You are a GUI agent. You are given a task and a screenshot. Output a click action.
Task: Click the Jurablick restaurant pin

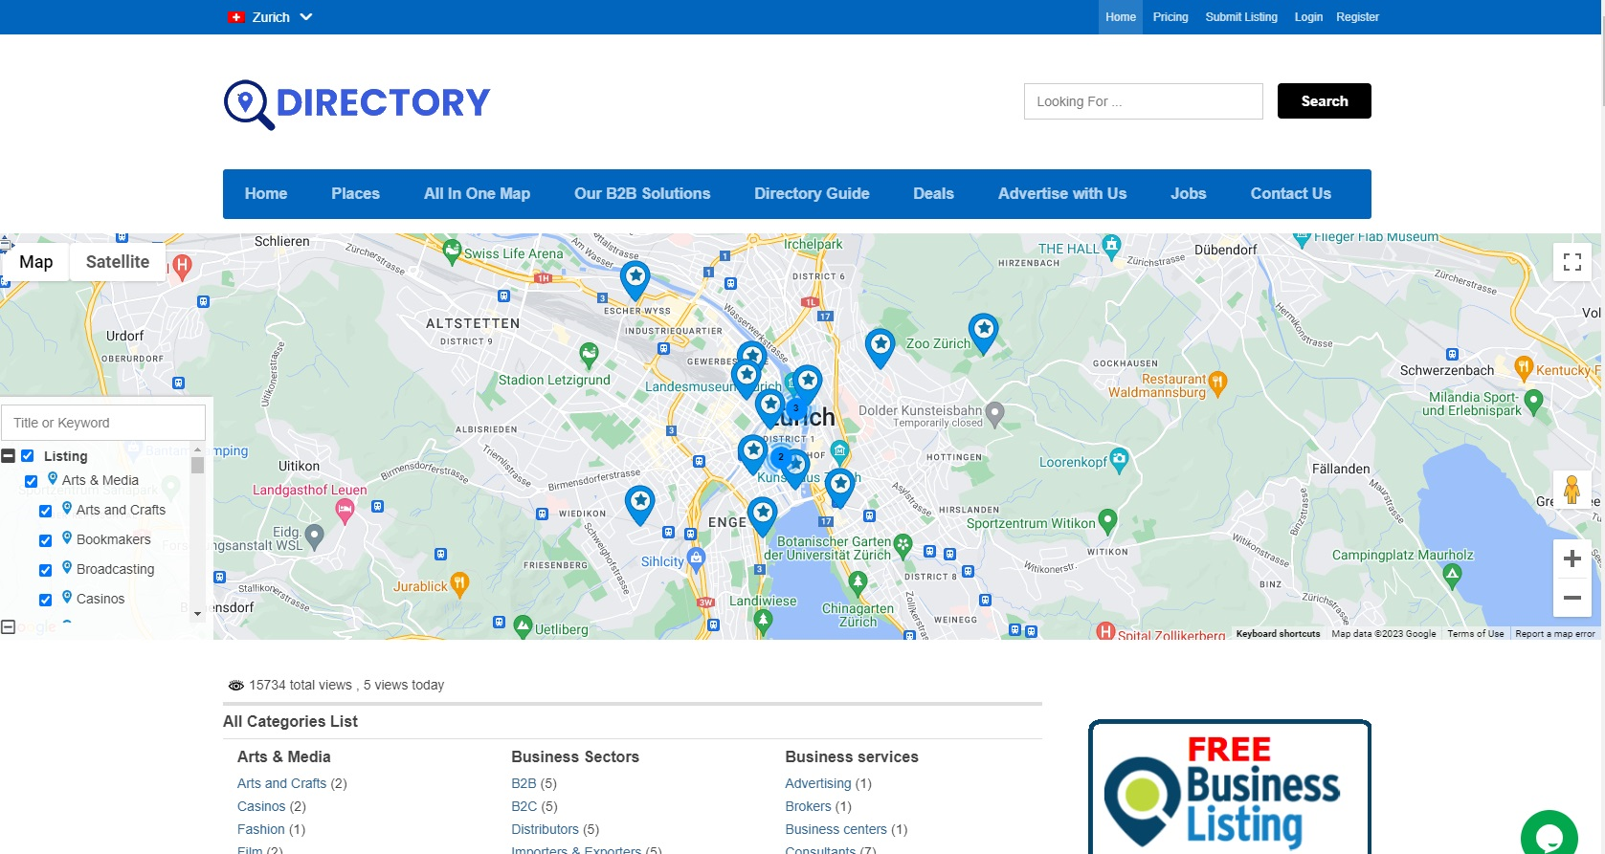tap(459, 584)
